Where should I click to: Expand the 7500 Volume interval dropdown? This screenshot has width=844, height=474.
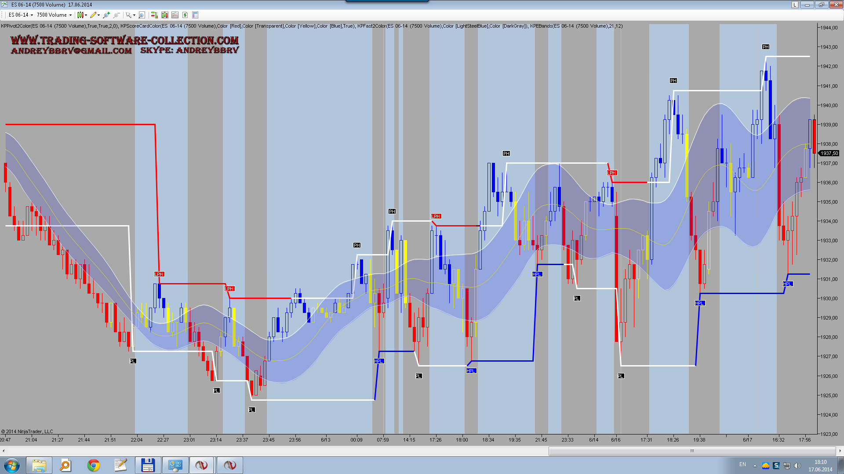point(70,15)
